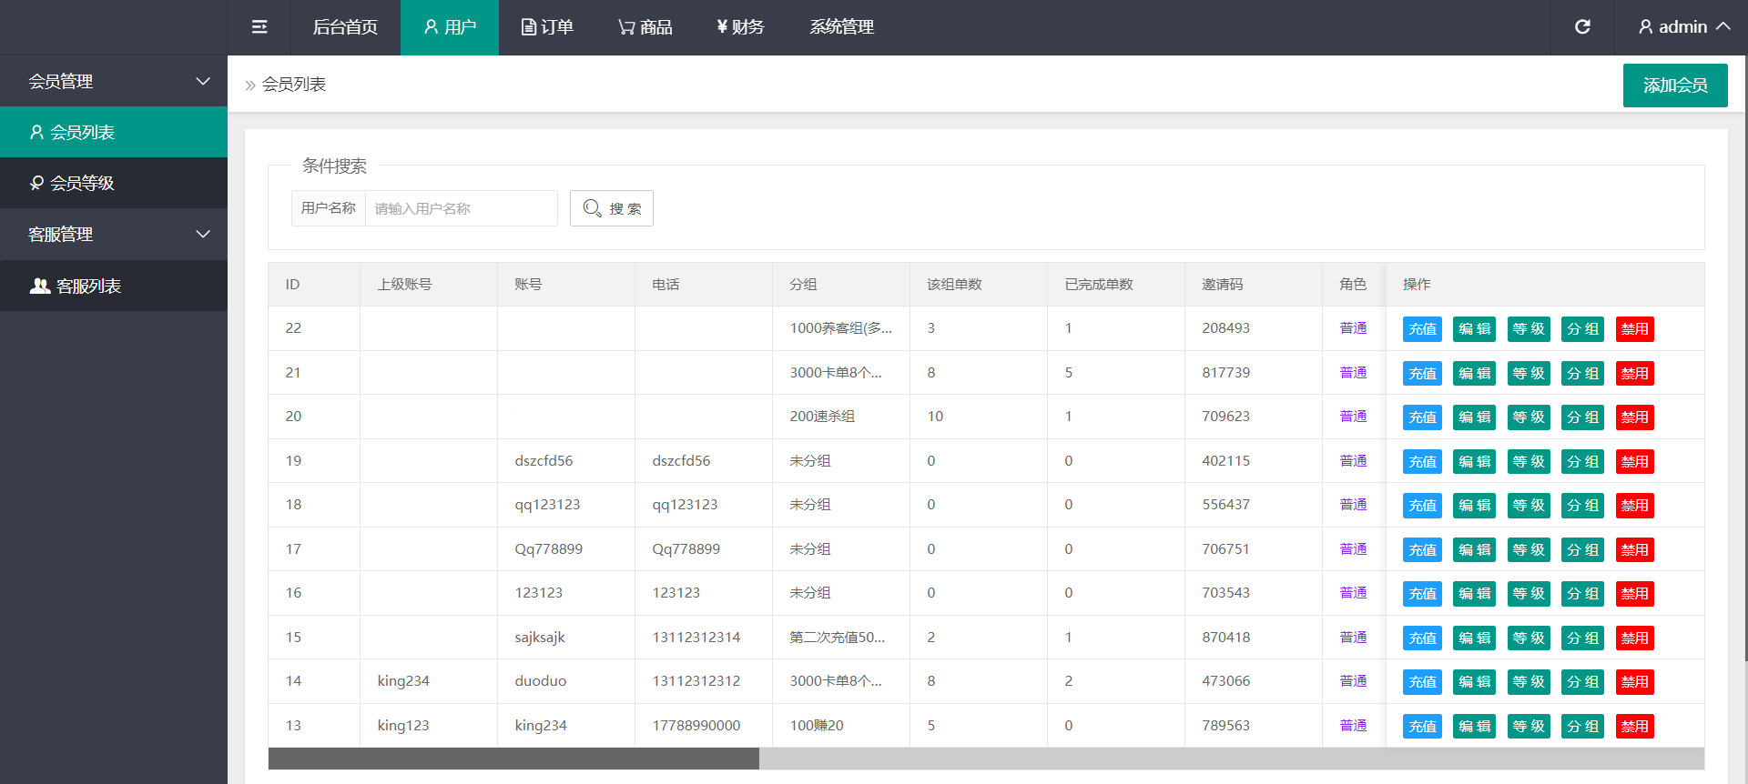
Task: Open the 订单 top navigation tab
Action: coord(547,27)
